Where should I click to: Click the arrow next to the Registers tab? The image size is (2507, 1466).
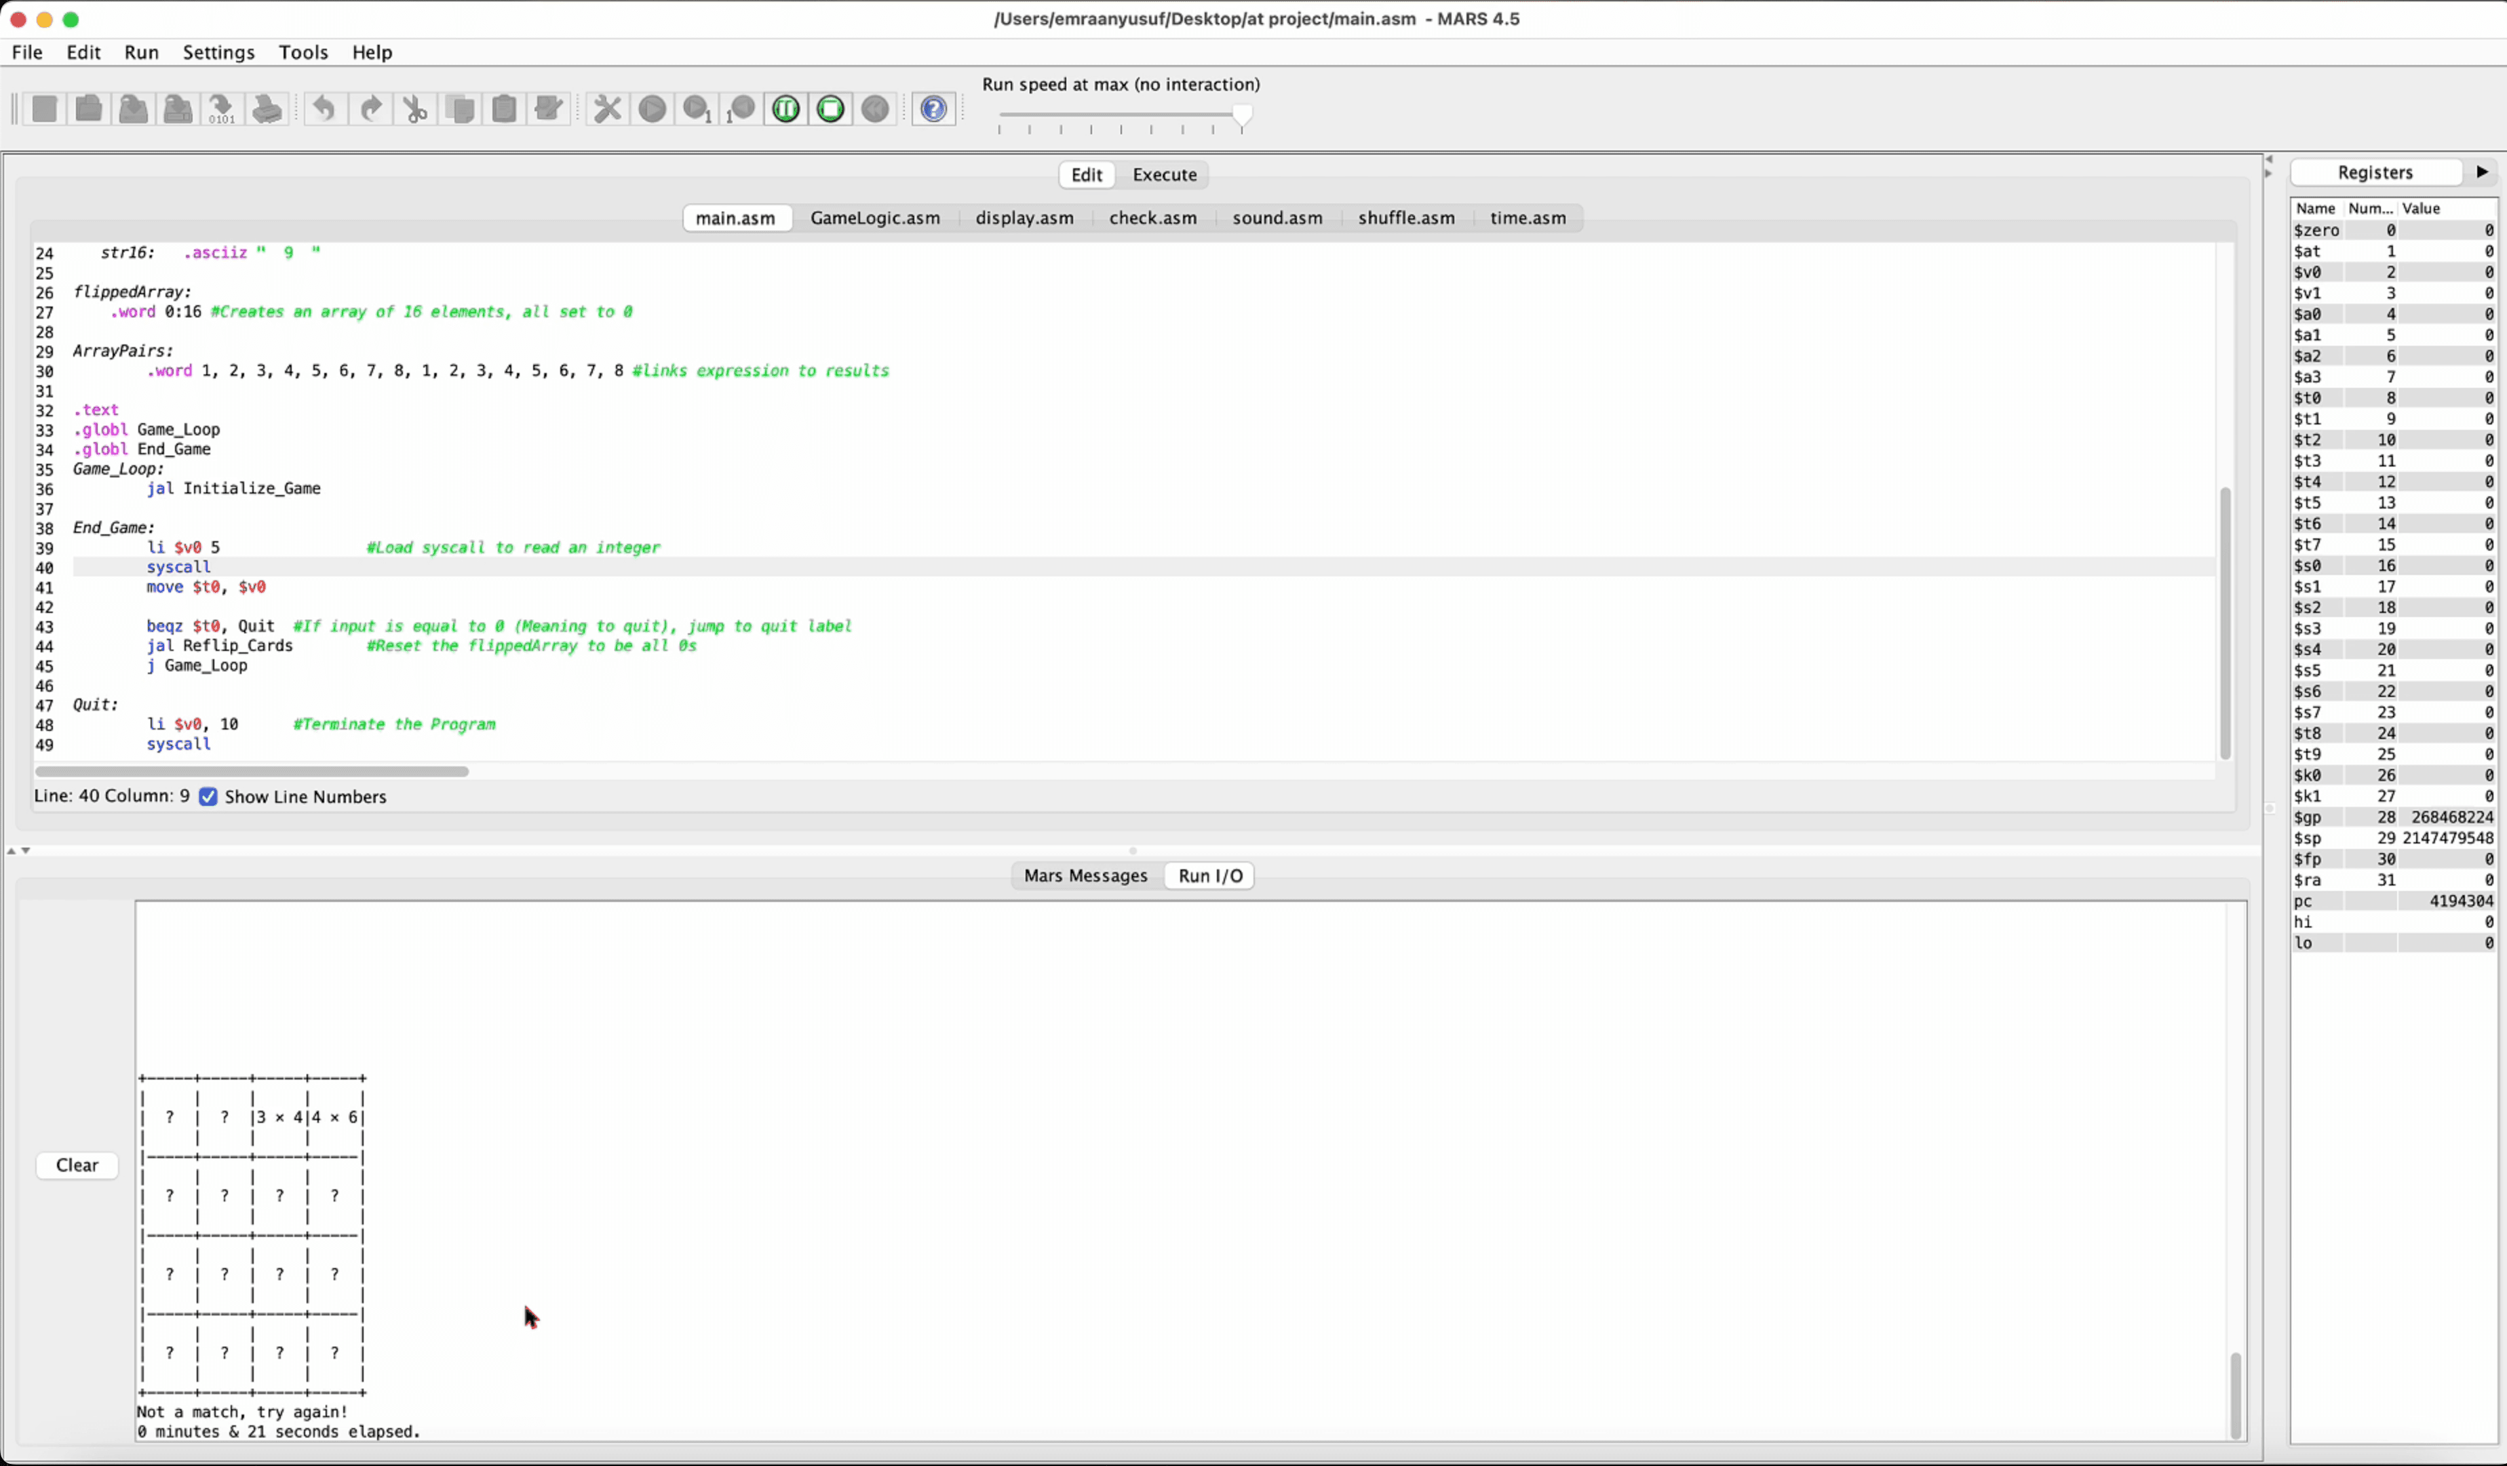click(x=2482, y=172)
